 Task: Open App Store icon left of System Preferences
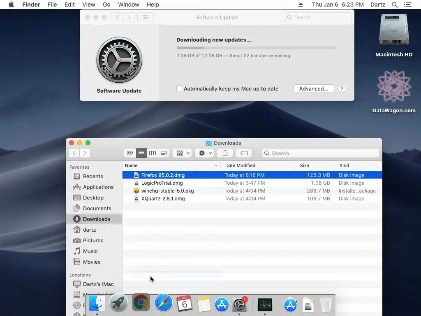click(222, 304)
